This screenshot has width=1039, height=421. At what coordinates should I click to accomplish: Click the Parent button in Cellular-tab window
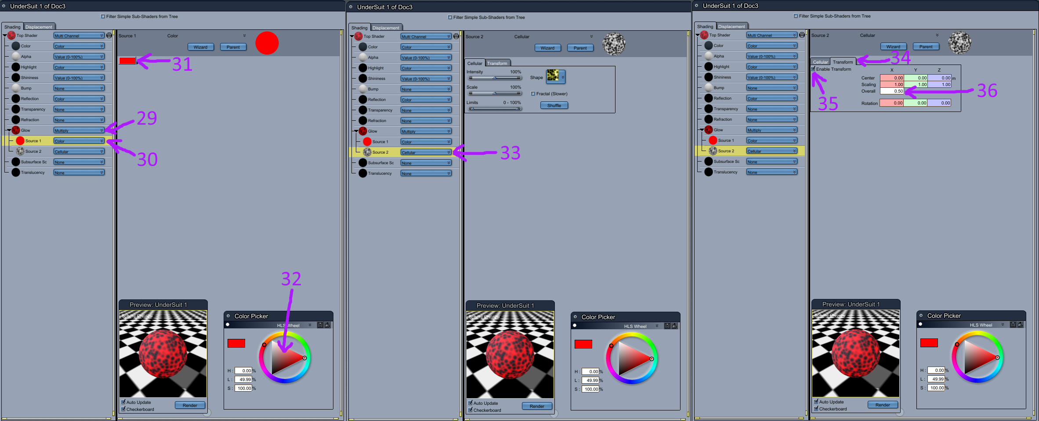[x=580, y=48]
